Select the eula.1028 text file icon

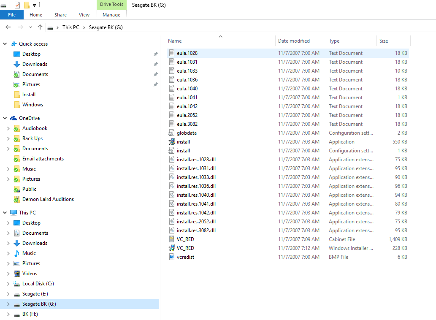click(x=172, y=53)
